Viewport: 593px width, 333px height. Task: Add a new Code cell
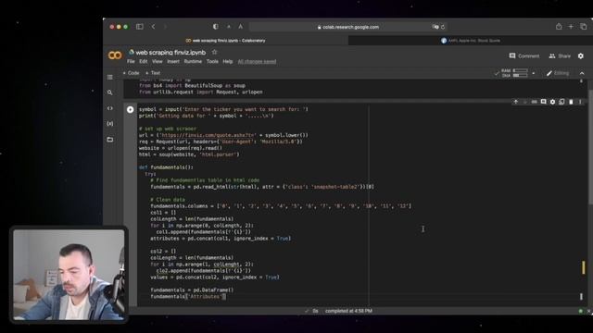coord(131,73)
